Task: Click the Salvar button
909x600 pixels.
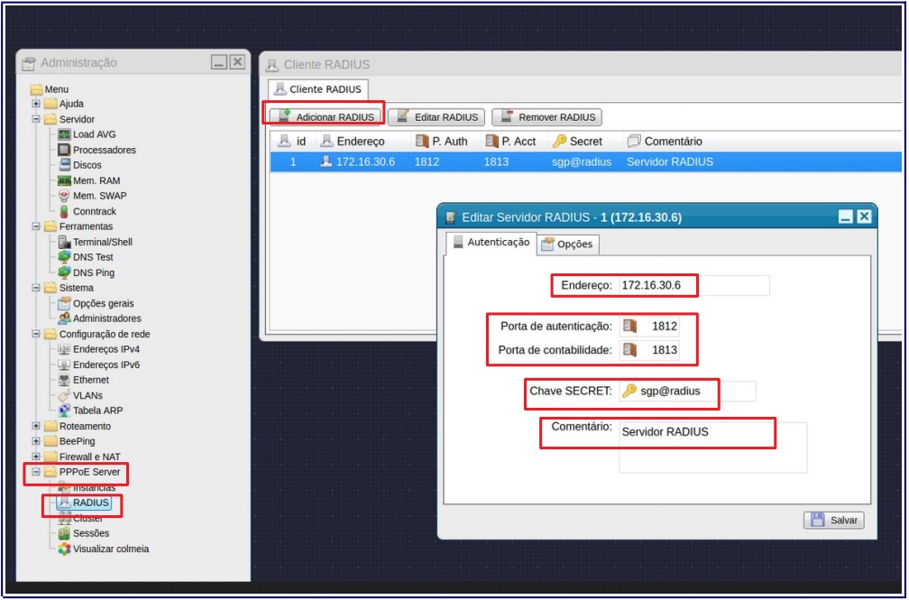Action: click(x=836, y=521)
